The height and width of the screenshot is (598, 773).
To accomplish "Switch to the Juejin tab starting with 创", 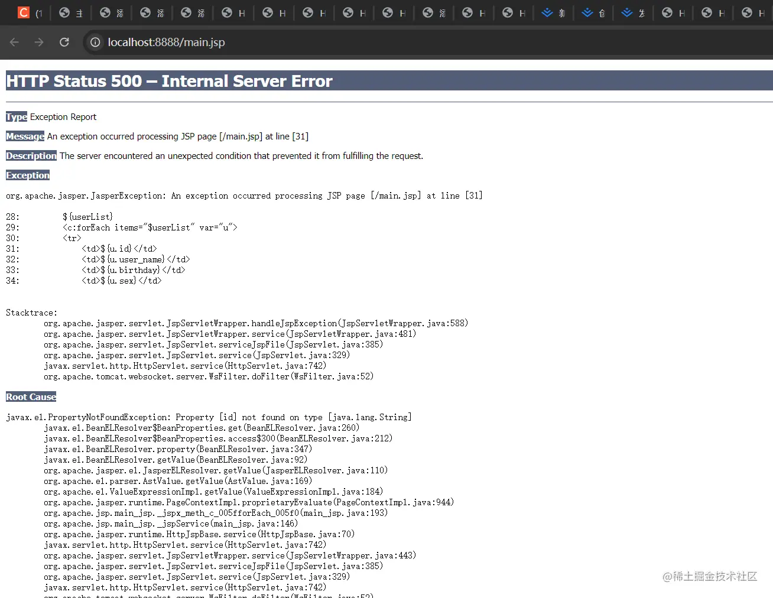I will [594, 12].
